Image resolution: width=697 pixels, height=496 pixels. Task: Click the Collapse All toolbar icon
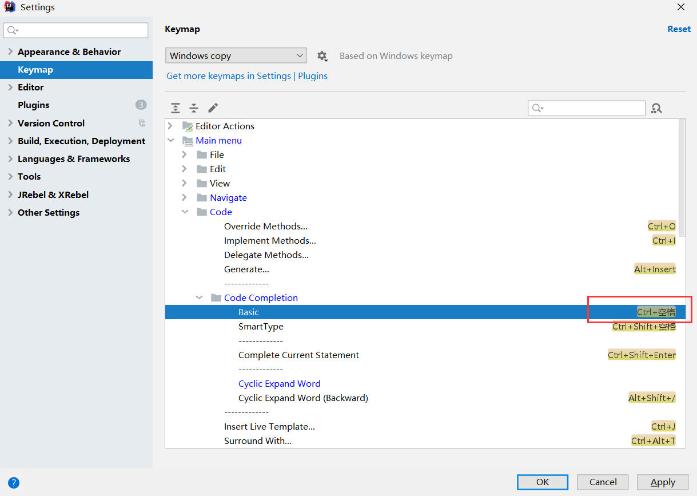tap(194, 108)
